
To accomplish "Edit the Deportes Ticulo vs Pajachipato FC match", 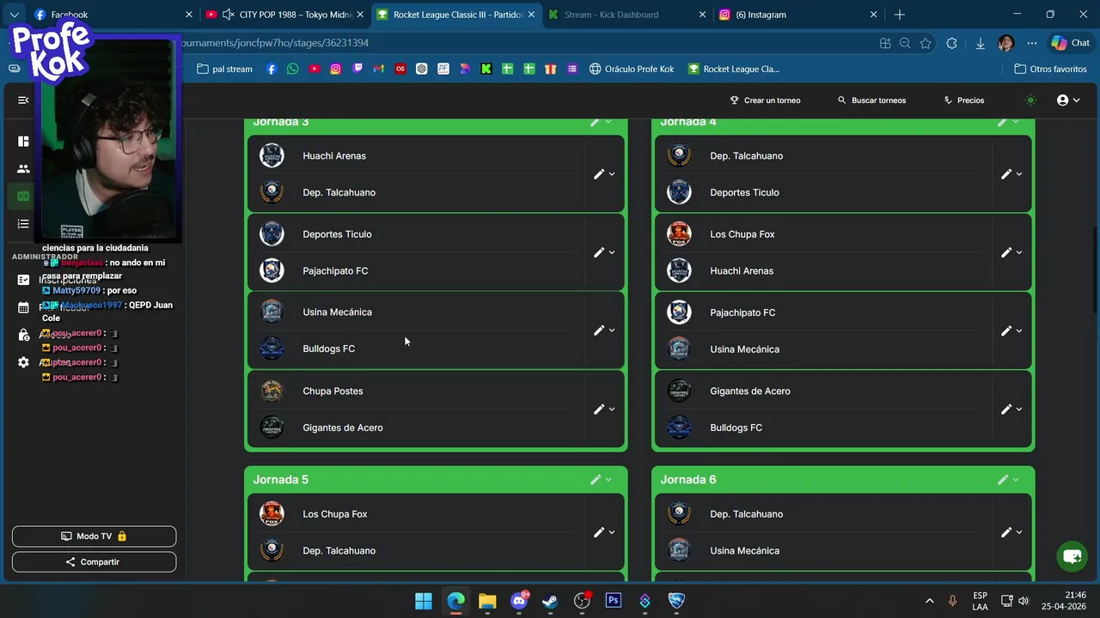I will 599,252.
